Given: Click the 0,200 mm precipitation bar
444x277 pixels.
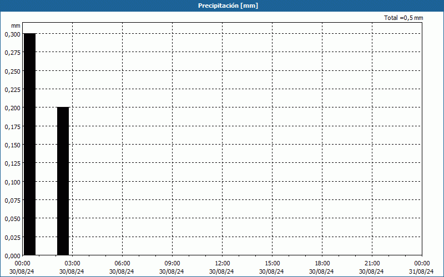Looking at the screenshot, I should point(63,182).
